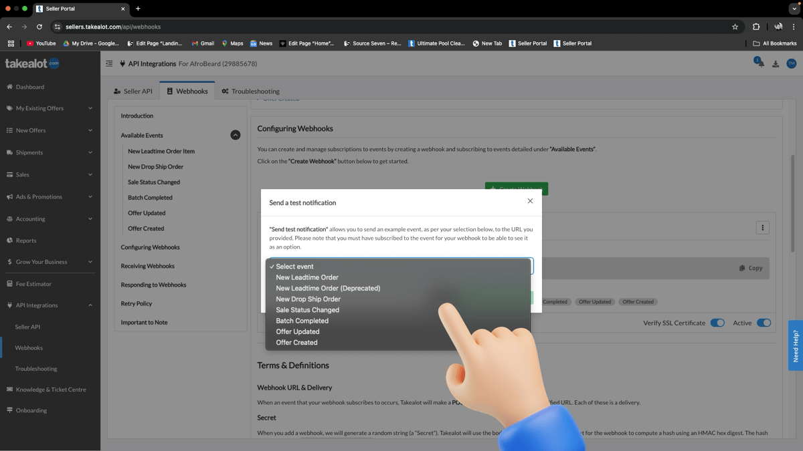Screen dimensions: 803x451
Task: Expand Ads & Promotions section
Action: click(50, 196)
